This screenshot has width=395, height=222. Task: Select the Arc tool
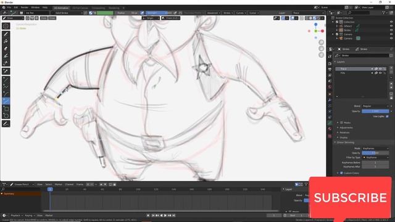coord(6,94)
